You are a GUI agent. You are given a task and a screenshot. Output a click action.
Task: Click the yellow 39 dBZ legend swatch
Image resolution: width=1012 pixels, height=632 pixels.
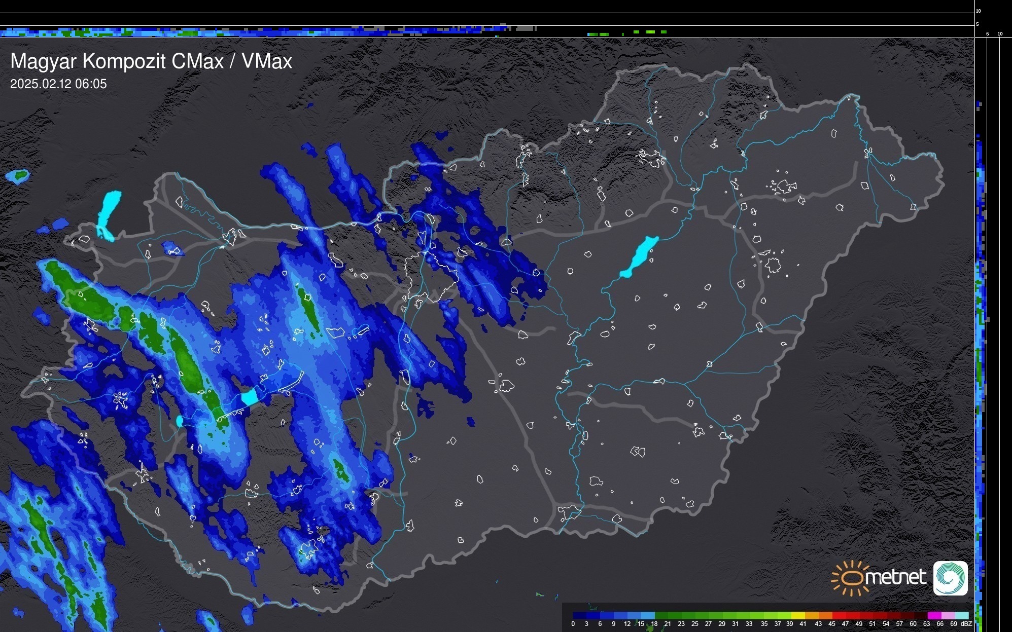click(797, 615)
